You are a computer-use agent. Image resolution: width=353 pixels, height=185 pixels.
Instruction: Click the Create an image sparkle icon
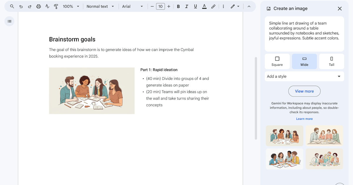[x=269, y=9]
